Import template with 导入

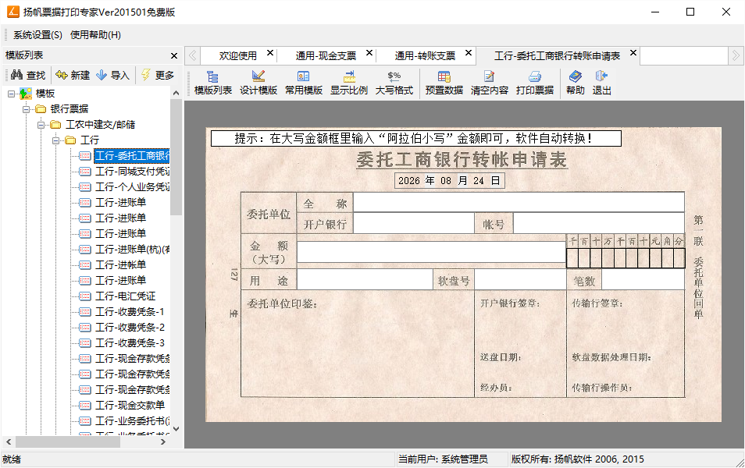(112, 75)
